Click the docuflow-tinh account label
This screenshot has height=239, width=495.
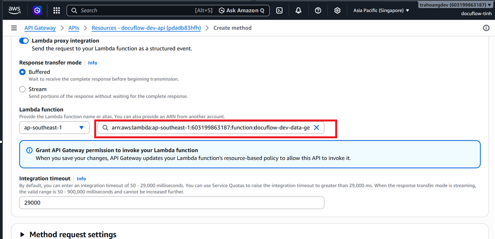point(477,14)
